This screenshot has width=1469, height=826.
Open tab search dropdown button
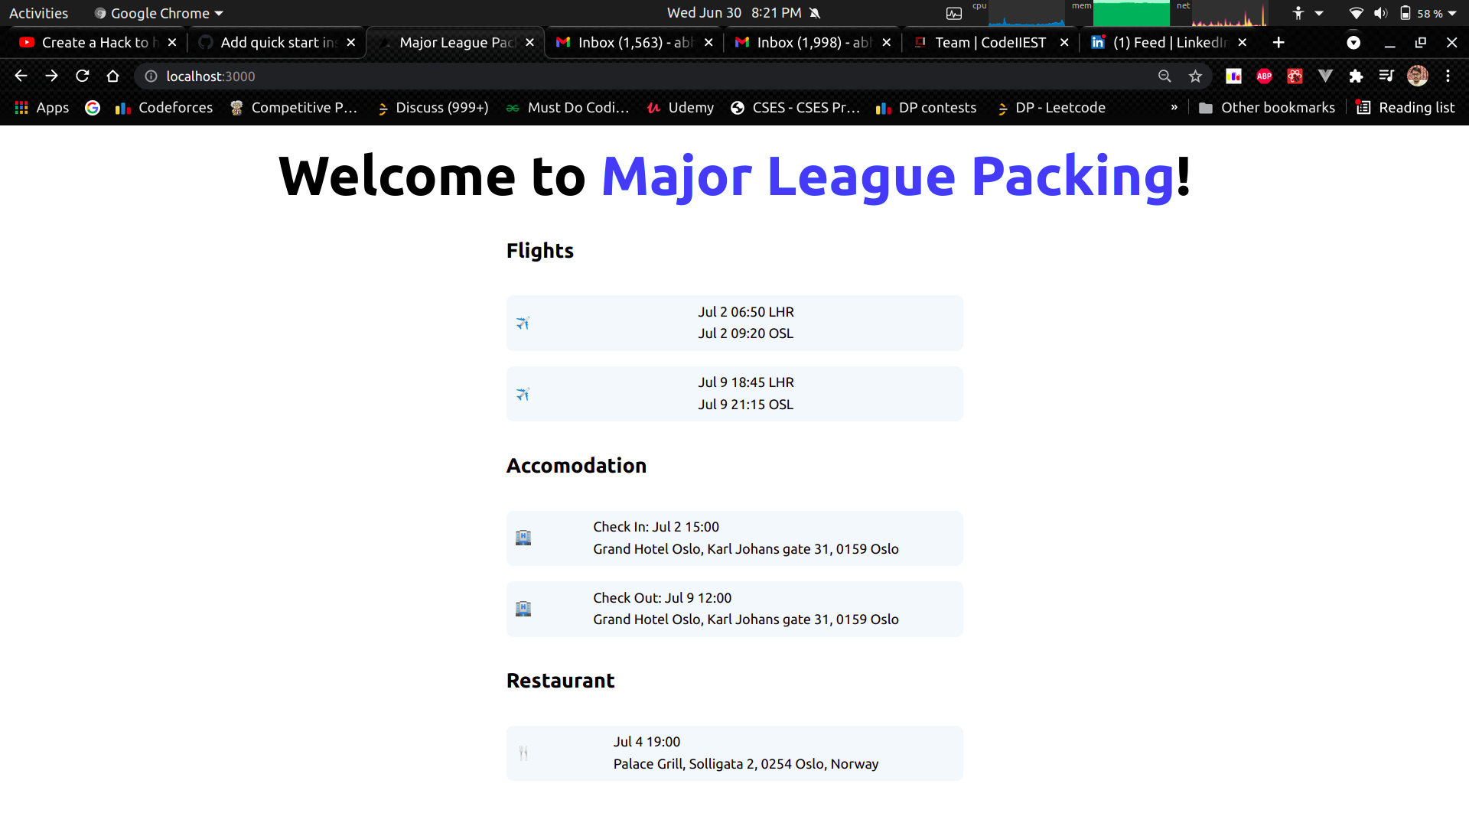(1353, 42)
